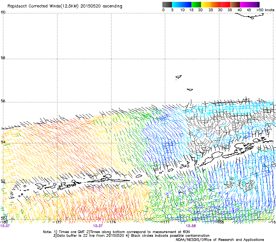Click the "-177" longitude label
The height and width of the screenshot is (242, 276).
pyautogui.click(x=57, y=222)
